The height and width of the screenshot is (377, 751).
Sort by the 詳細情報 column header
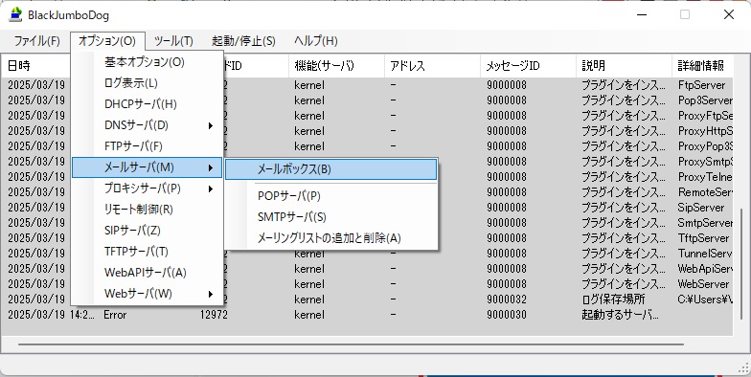pos(703,65)
